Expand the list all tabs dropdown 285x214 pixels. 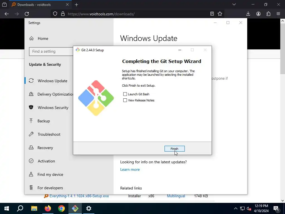pos(234,4)
